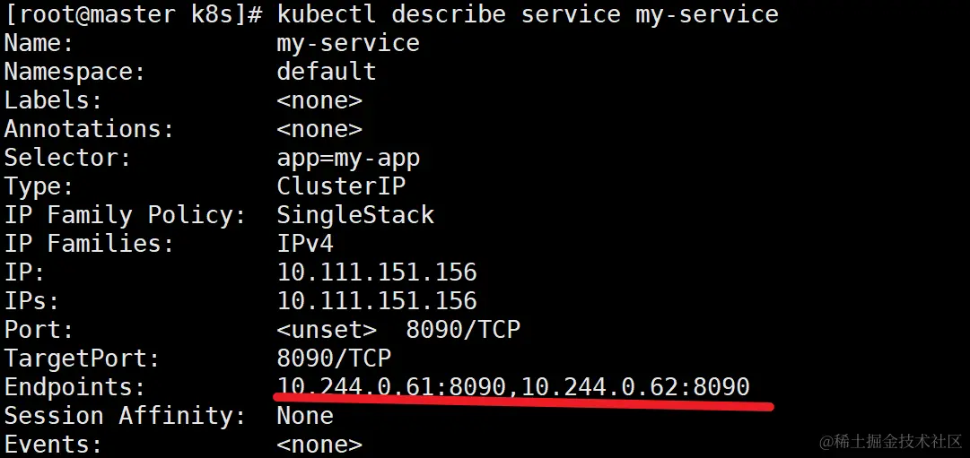This screenshot has width=970, height=458.
Task: Click the Annotations value <none>
Action: (319, 129)
